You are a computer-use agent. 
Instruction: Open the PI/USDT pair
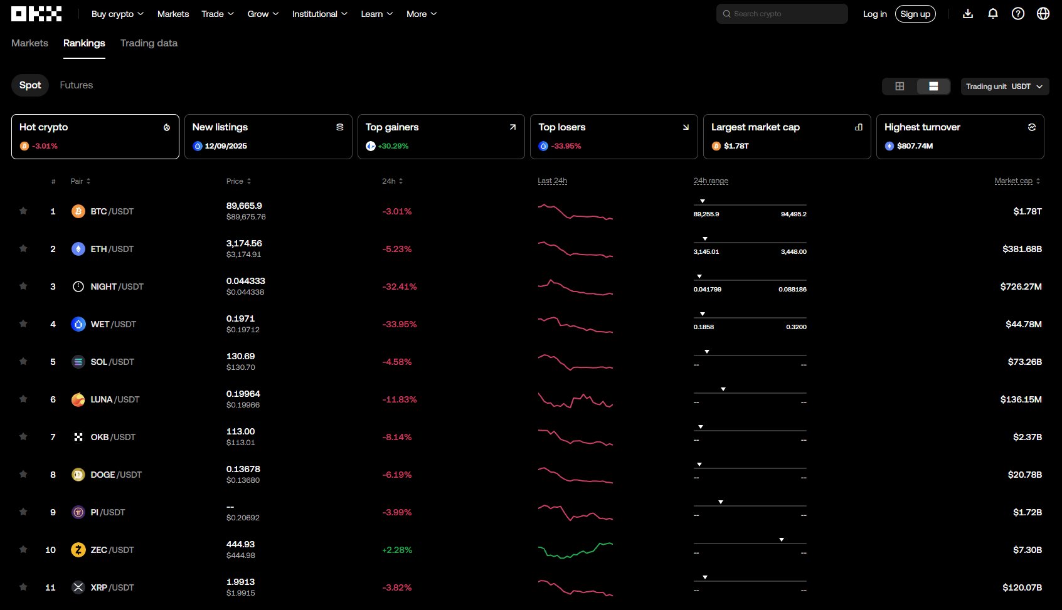click(x=108, y=512)
